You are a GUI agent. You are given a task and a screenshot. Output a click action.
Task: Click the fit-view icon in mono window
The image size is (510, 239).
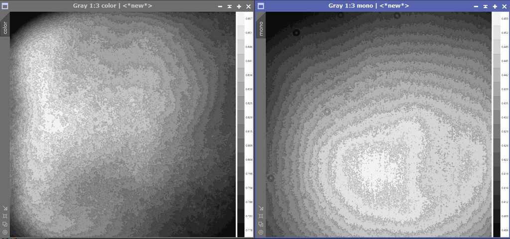[261, 216]
